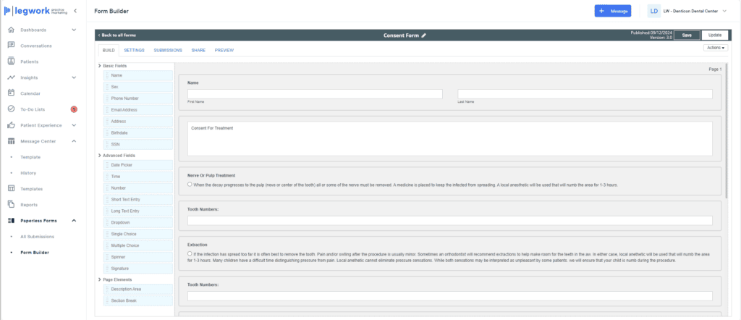Select the Extraction radio button option
741x320 pixels.
pos(190,253)
